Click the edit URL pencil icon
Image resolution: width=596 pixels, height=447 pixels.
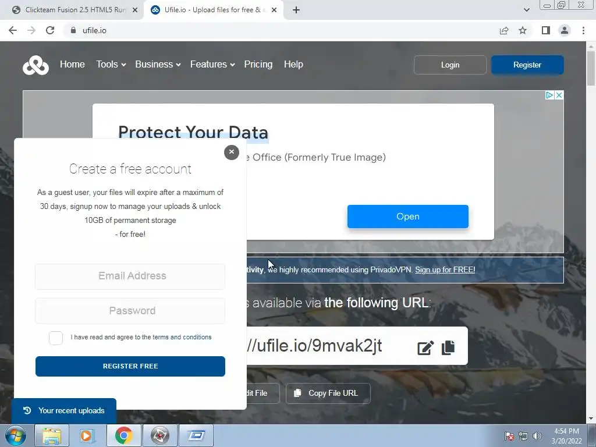click(x=425, y=348)
